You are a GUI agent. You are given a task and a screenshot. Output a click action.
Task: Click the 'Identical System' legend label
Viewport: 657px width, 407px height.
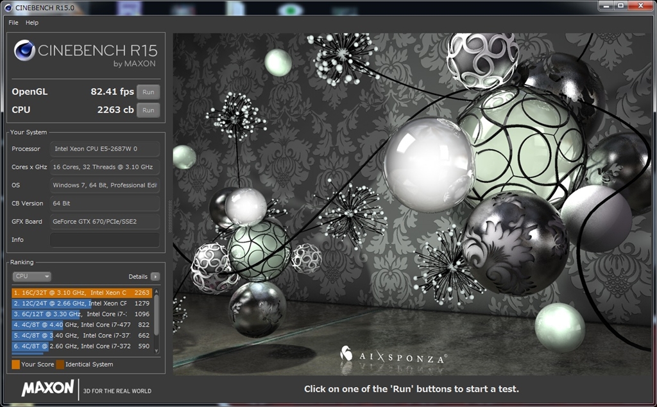[89, 364]
